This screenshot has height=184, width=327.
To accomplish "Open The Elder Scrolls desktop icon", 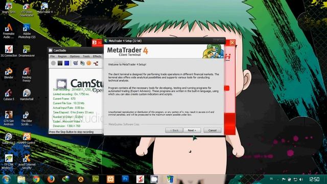I will click(27, 118).
